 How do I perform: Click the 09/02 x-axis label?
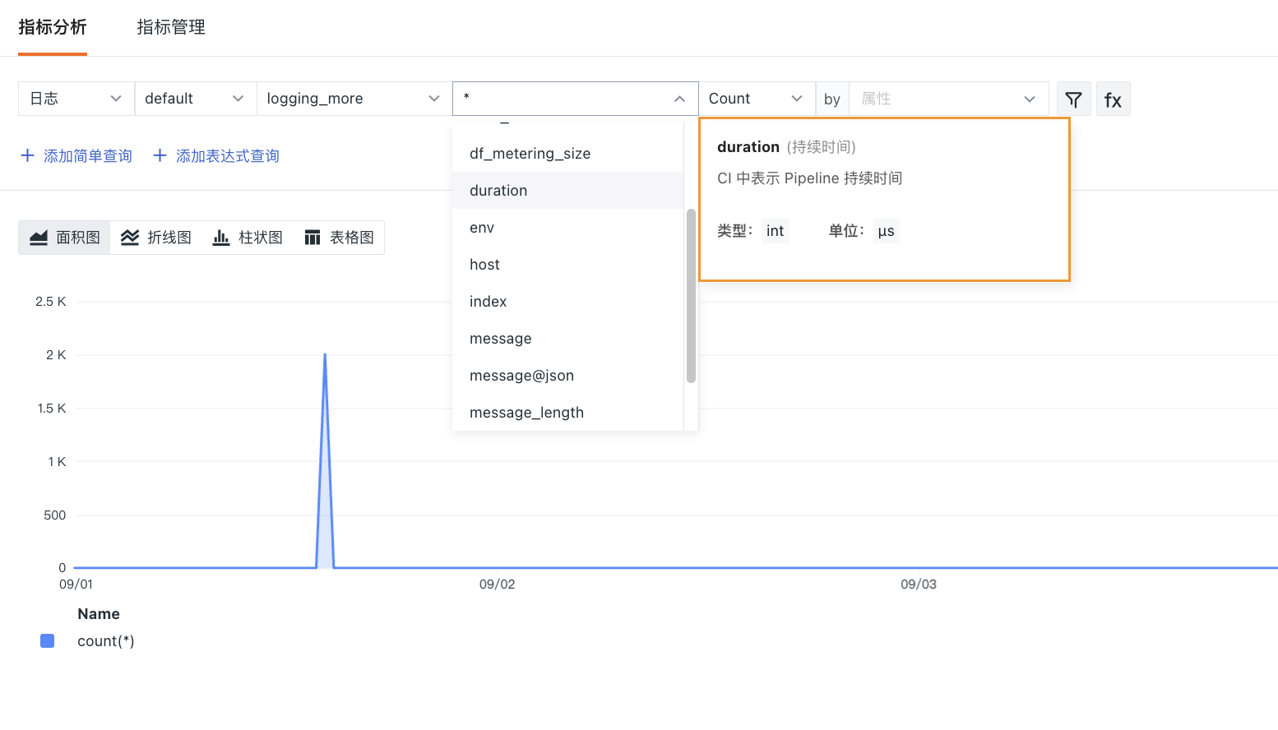498,584
